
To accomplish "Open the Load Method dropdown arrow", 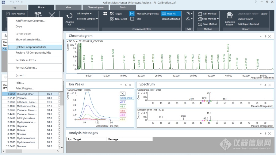I will pyautogui.click(x=218, y=19).
